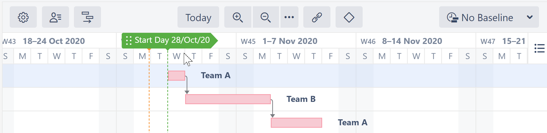Viewport: 547px width, 133px height.
Task: Zoom out of the timeline
Action: pos(265,17)
